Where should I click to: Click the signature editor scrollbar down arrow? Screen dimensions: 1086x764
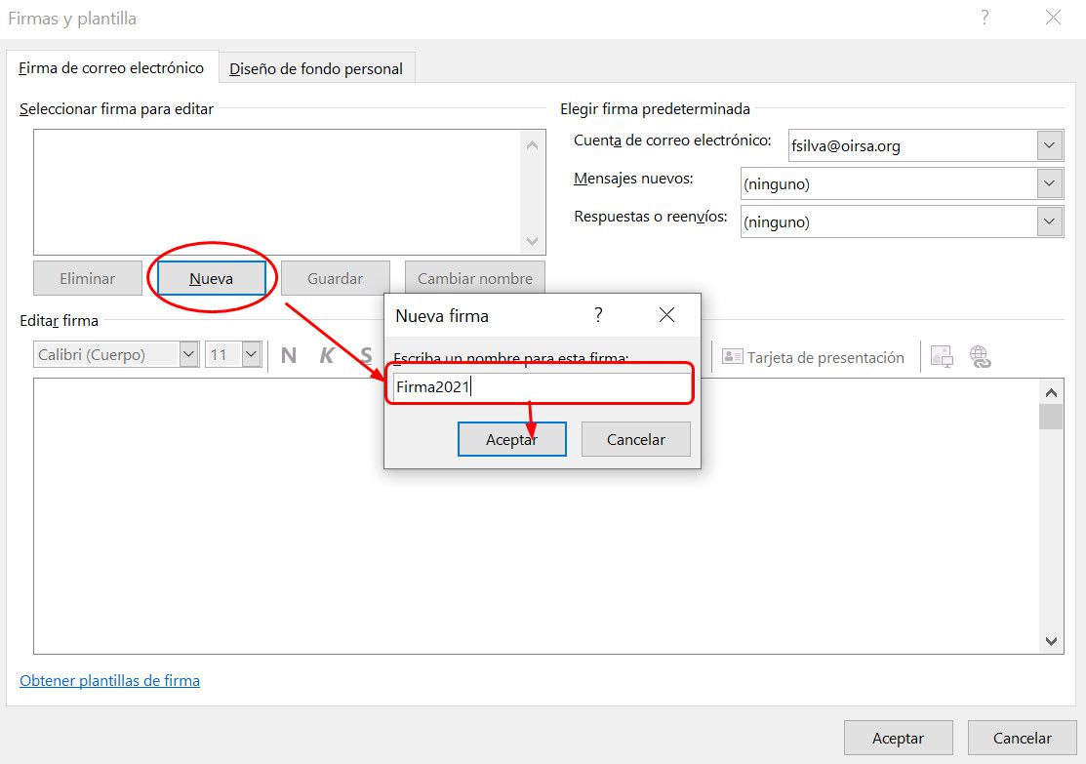click(1051, 641)
